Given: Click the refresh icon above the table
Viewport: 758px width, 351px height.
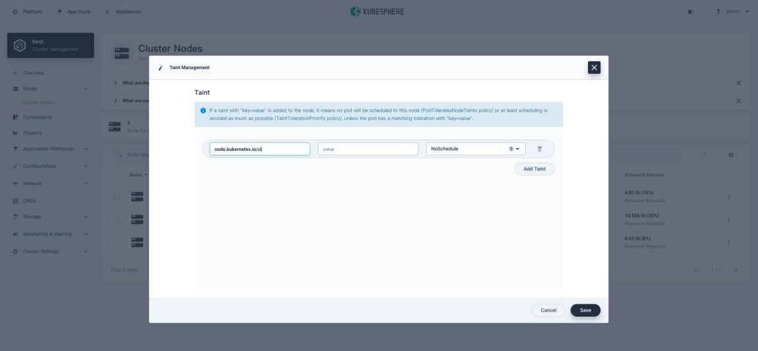Looking at the screenshot, I should (704, 154).
